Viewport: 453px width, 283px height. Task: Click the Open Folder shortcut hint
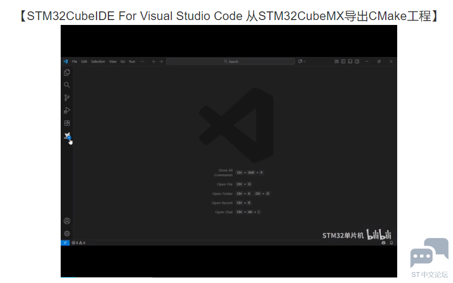coord(241,194)
